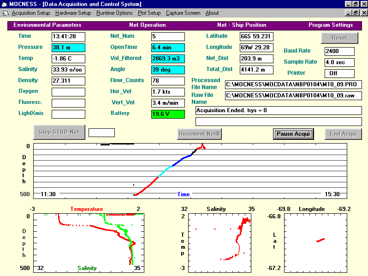Click the Vol_Filtered field showing 2869.3 m3
The height and width of the screenshot is (276, 368).
(168, 59)
